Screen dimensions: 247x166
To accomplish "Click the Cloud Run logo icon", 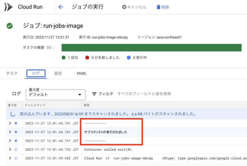I will pyautogui.click(x=8, y=7).
